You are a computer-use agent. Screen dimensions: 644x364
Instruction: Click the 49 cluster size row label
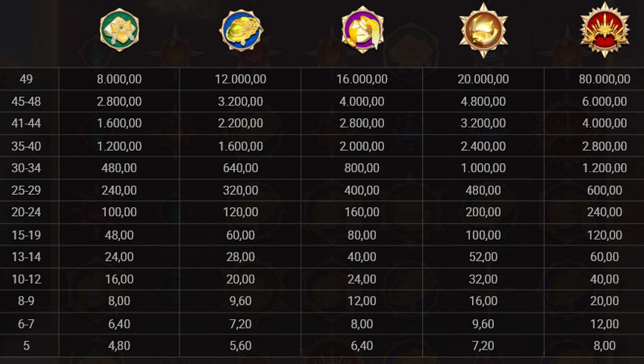(x=27, y=79)
